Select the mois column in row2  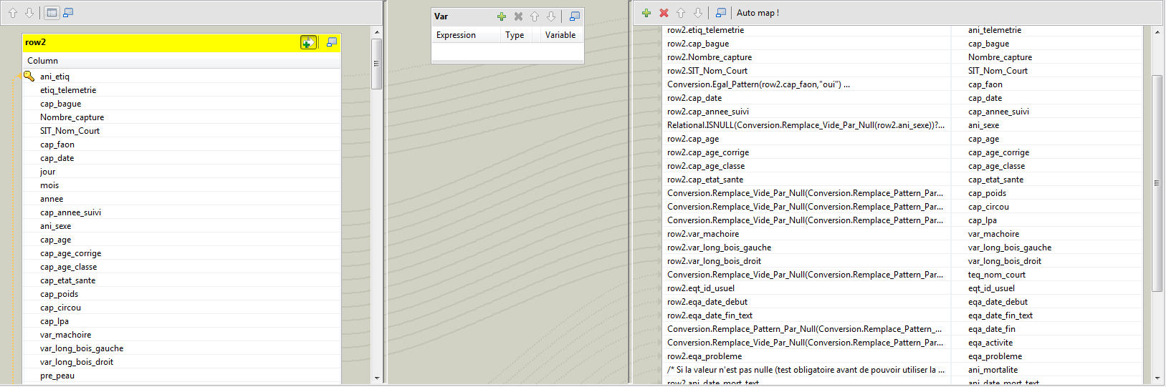click(49, 185)
